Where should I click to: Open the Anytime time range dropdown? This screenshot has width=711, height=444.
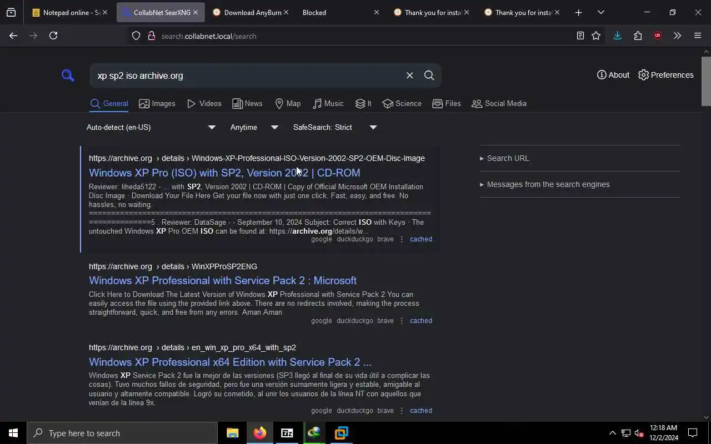point(254,127)
